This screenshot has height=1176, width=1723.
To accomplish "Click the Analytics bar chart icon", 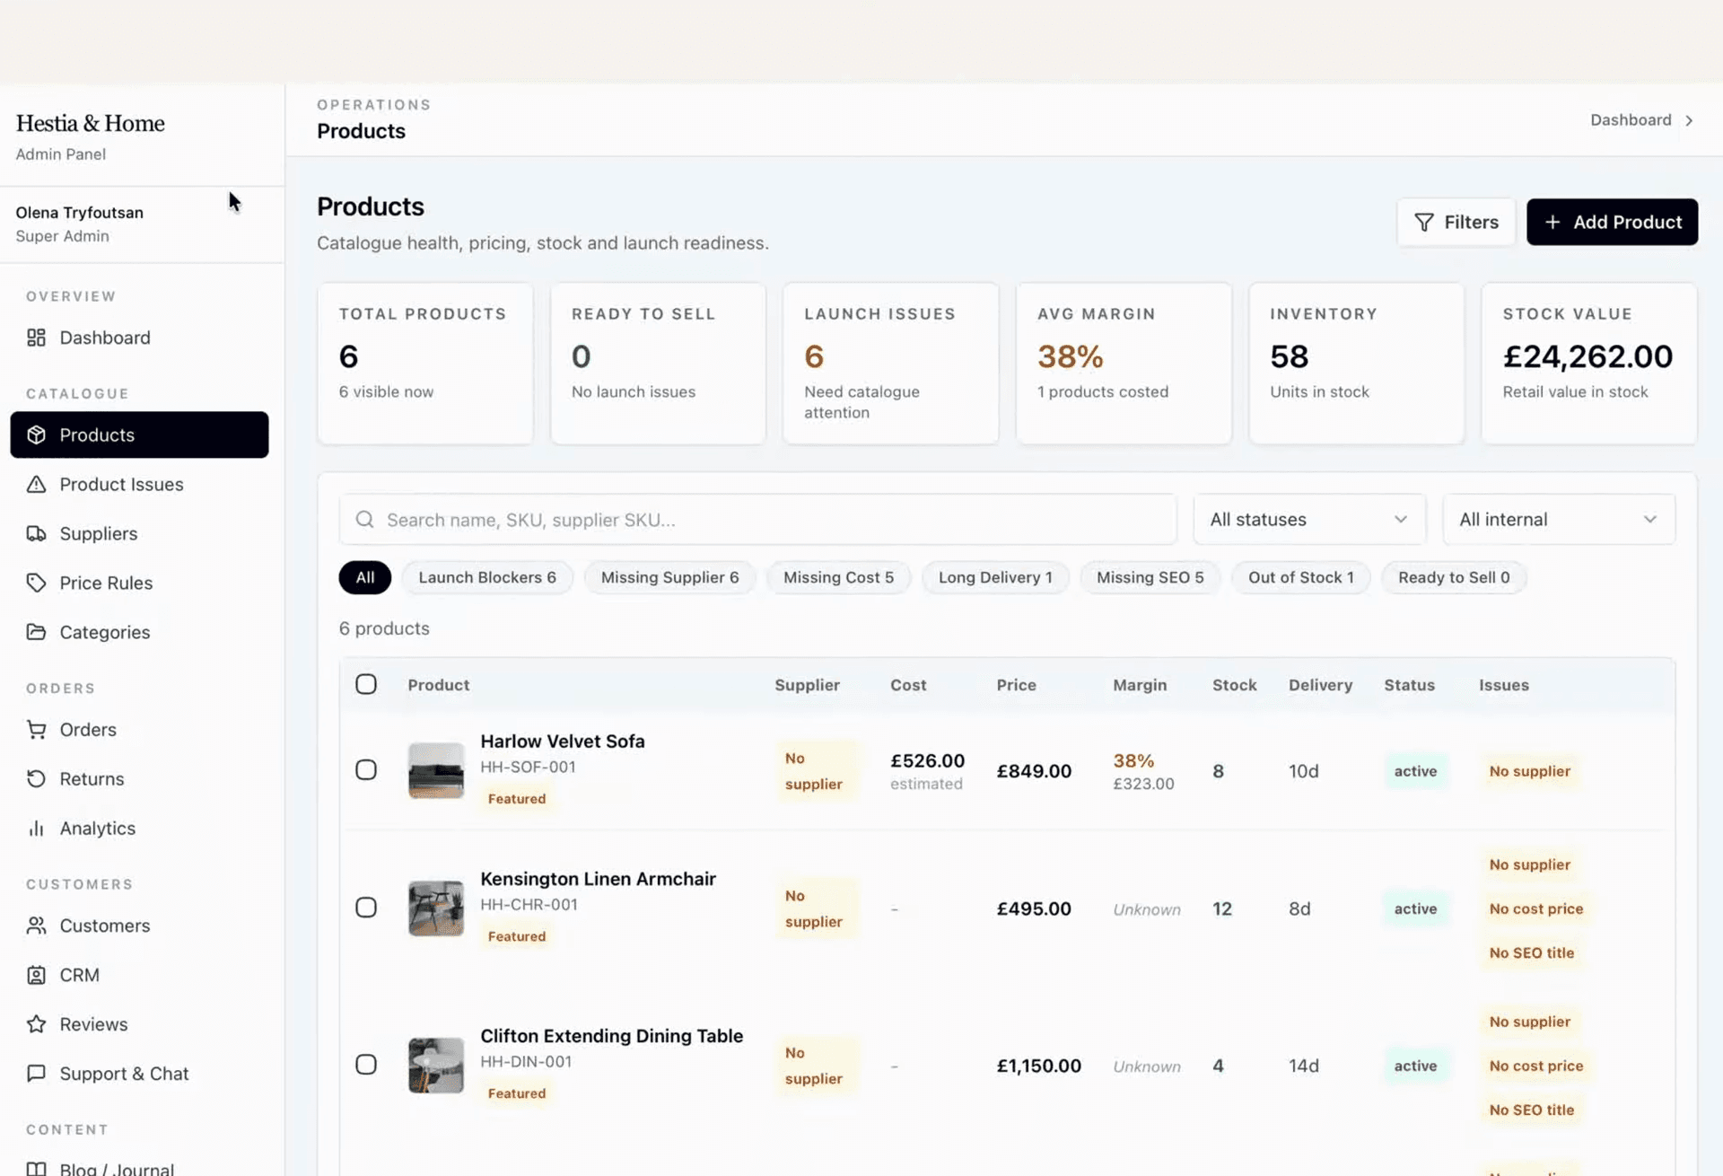I will click(x=36, y=828).
